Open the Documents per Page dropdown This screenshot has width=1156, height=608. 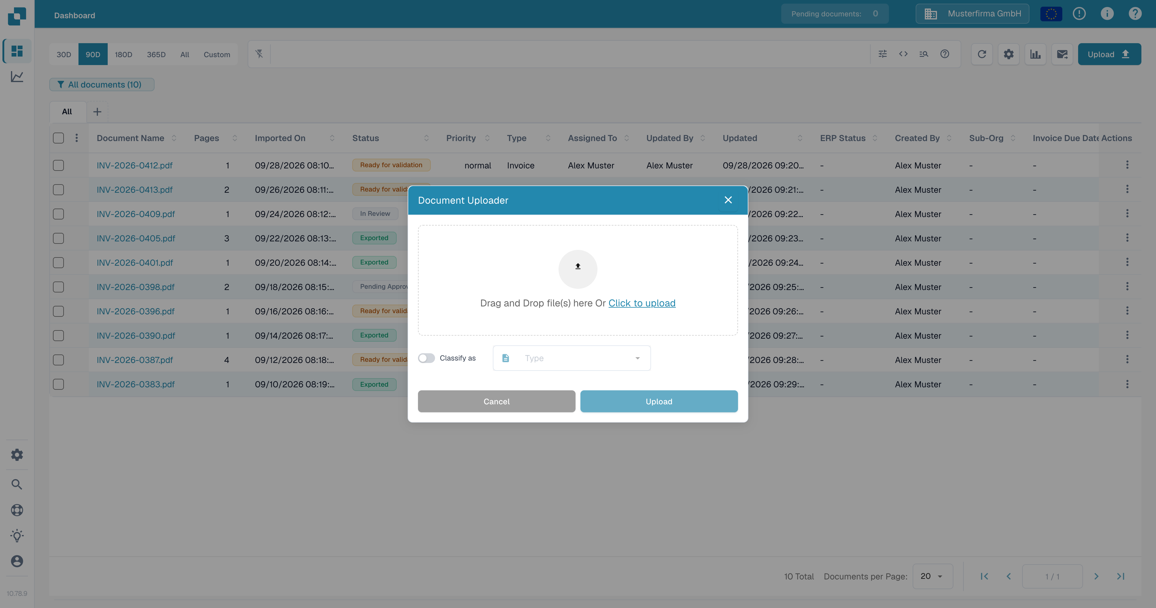point(932,576)
